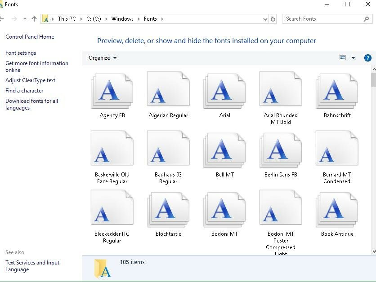376x282 pixels.
Task: Open the Font settings link
Action: [21, 53]
